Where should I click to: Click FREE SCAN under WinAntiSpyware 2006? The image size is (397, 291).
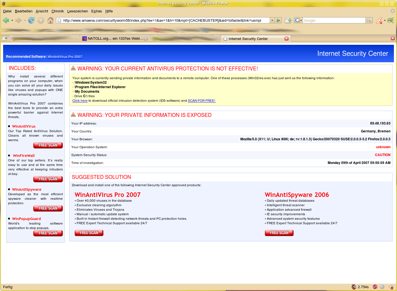point(279,233)
